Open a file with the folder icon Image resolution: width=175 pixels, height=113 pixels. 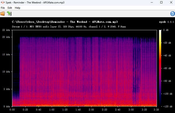[x=3, y=14]
